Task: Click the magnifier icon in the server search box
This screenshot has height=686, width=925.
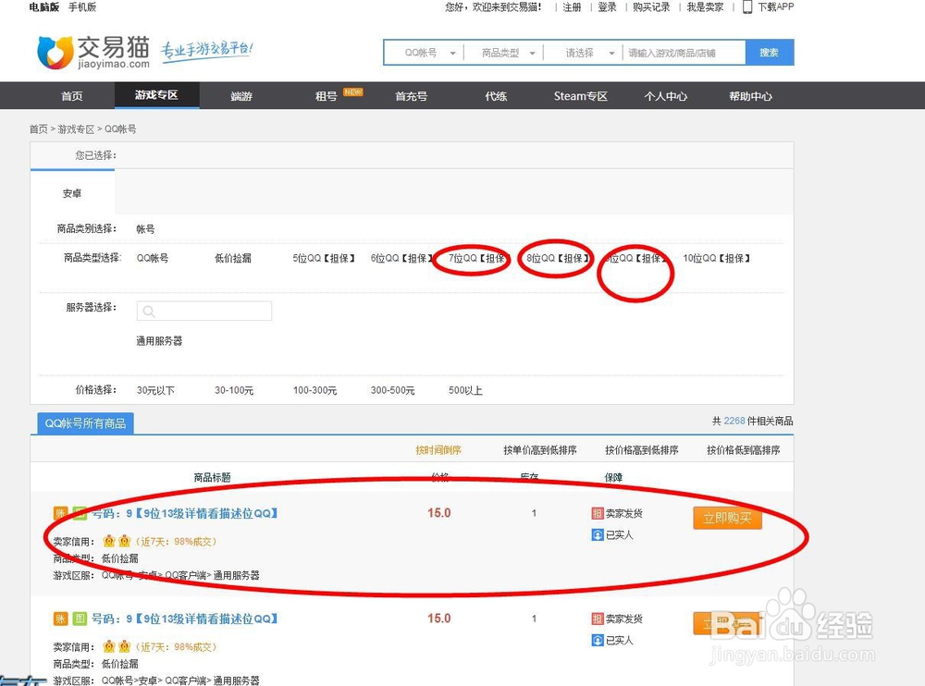Action: coord(149,312)
